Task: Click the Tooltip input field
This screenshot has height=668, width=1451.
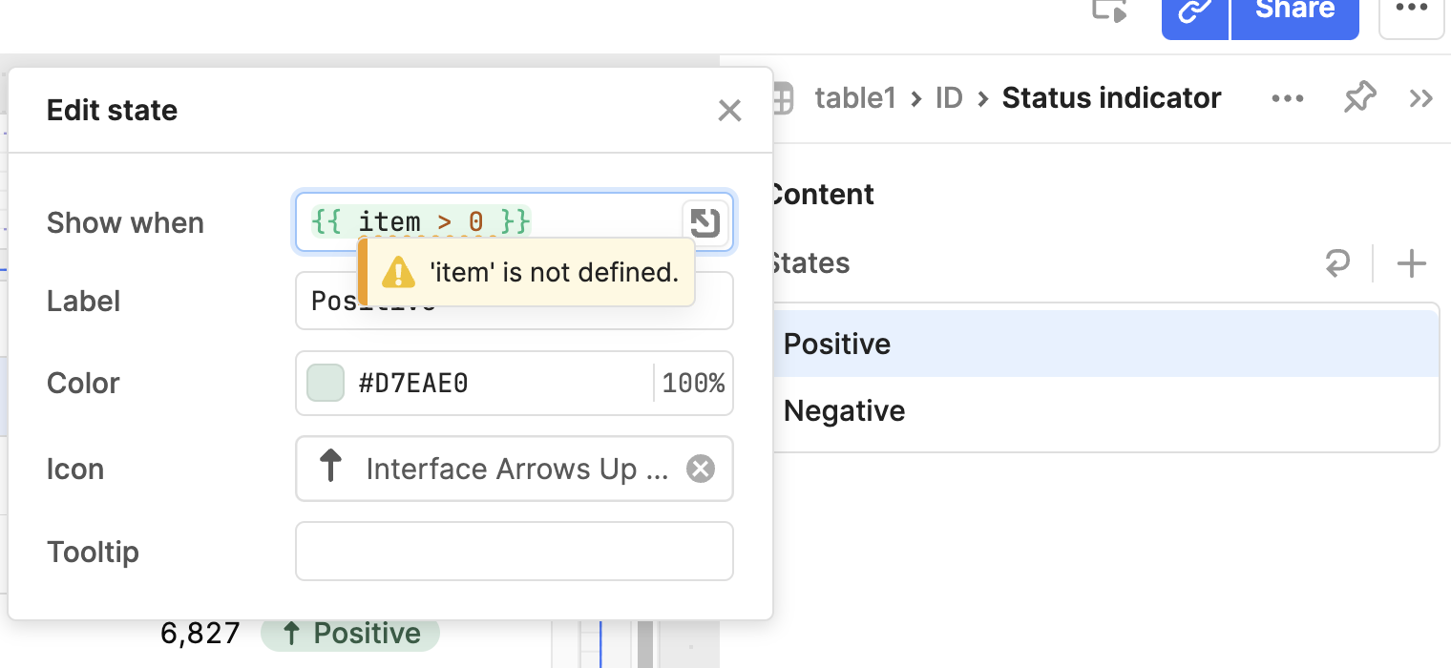Action: click(514, 551)
